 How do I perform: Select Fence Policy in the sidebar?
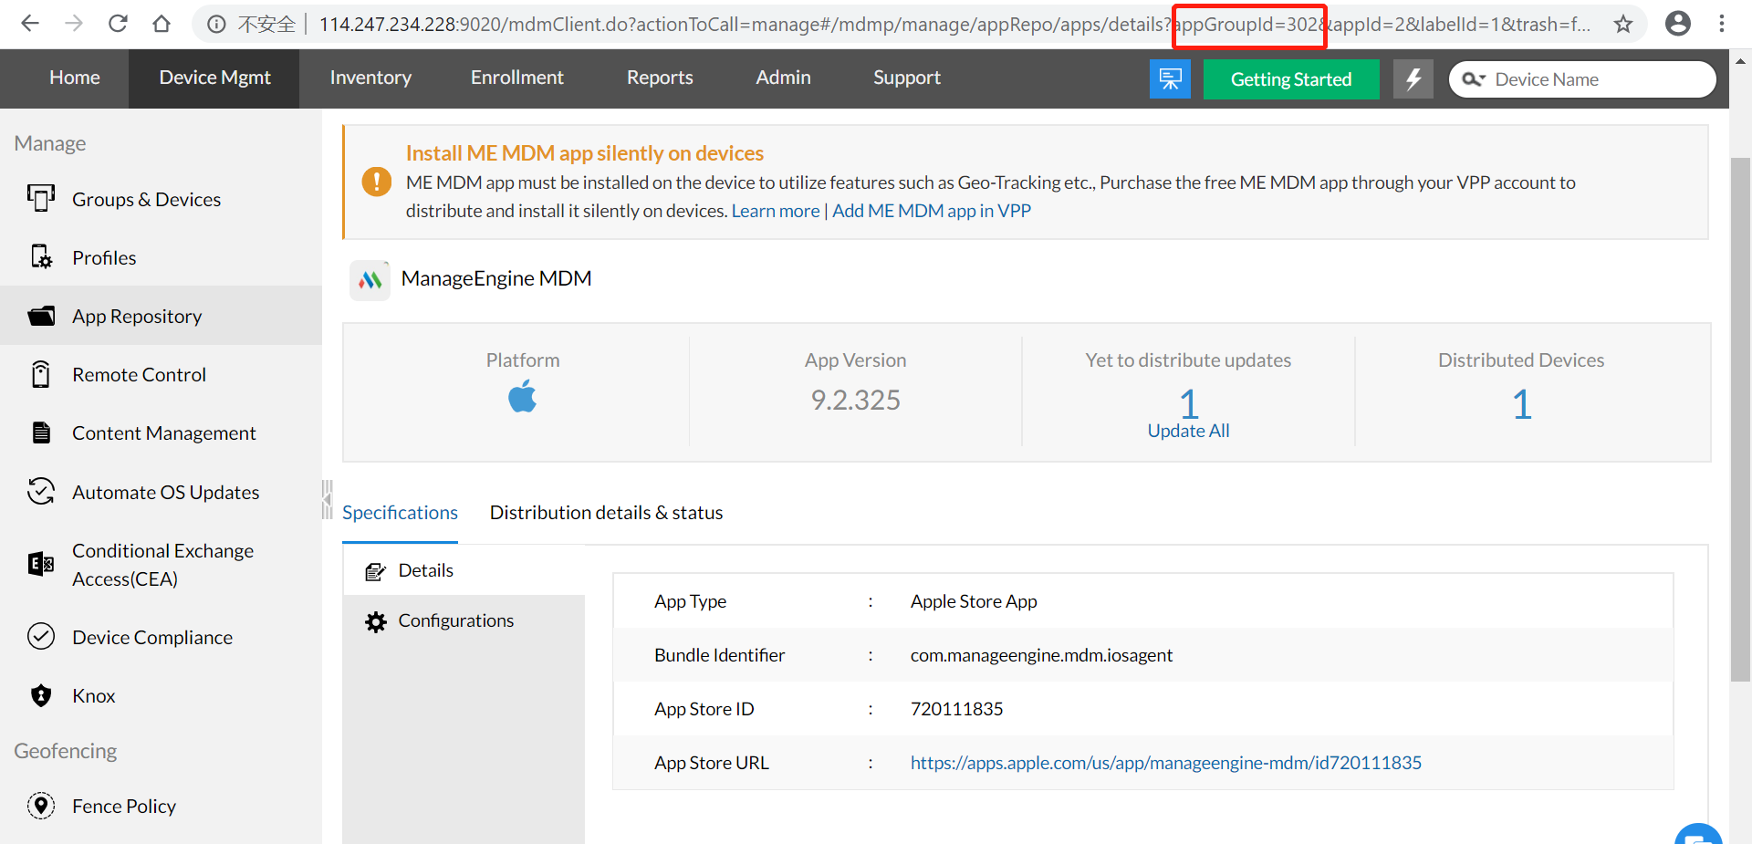pyautogui.click(x=161, y=806)
